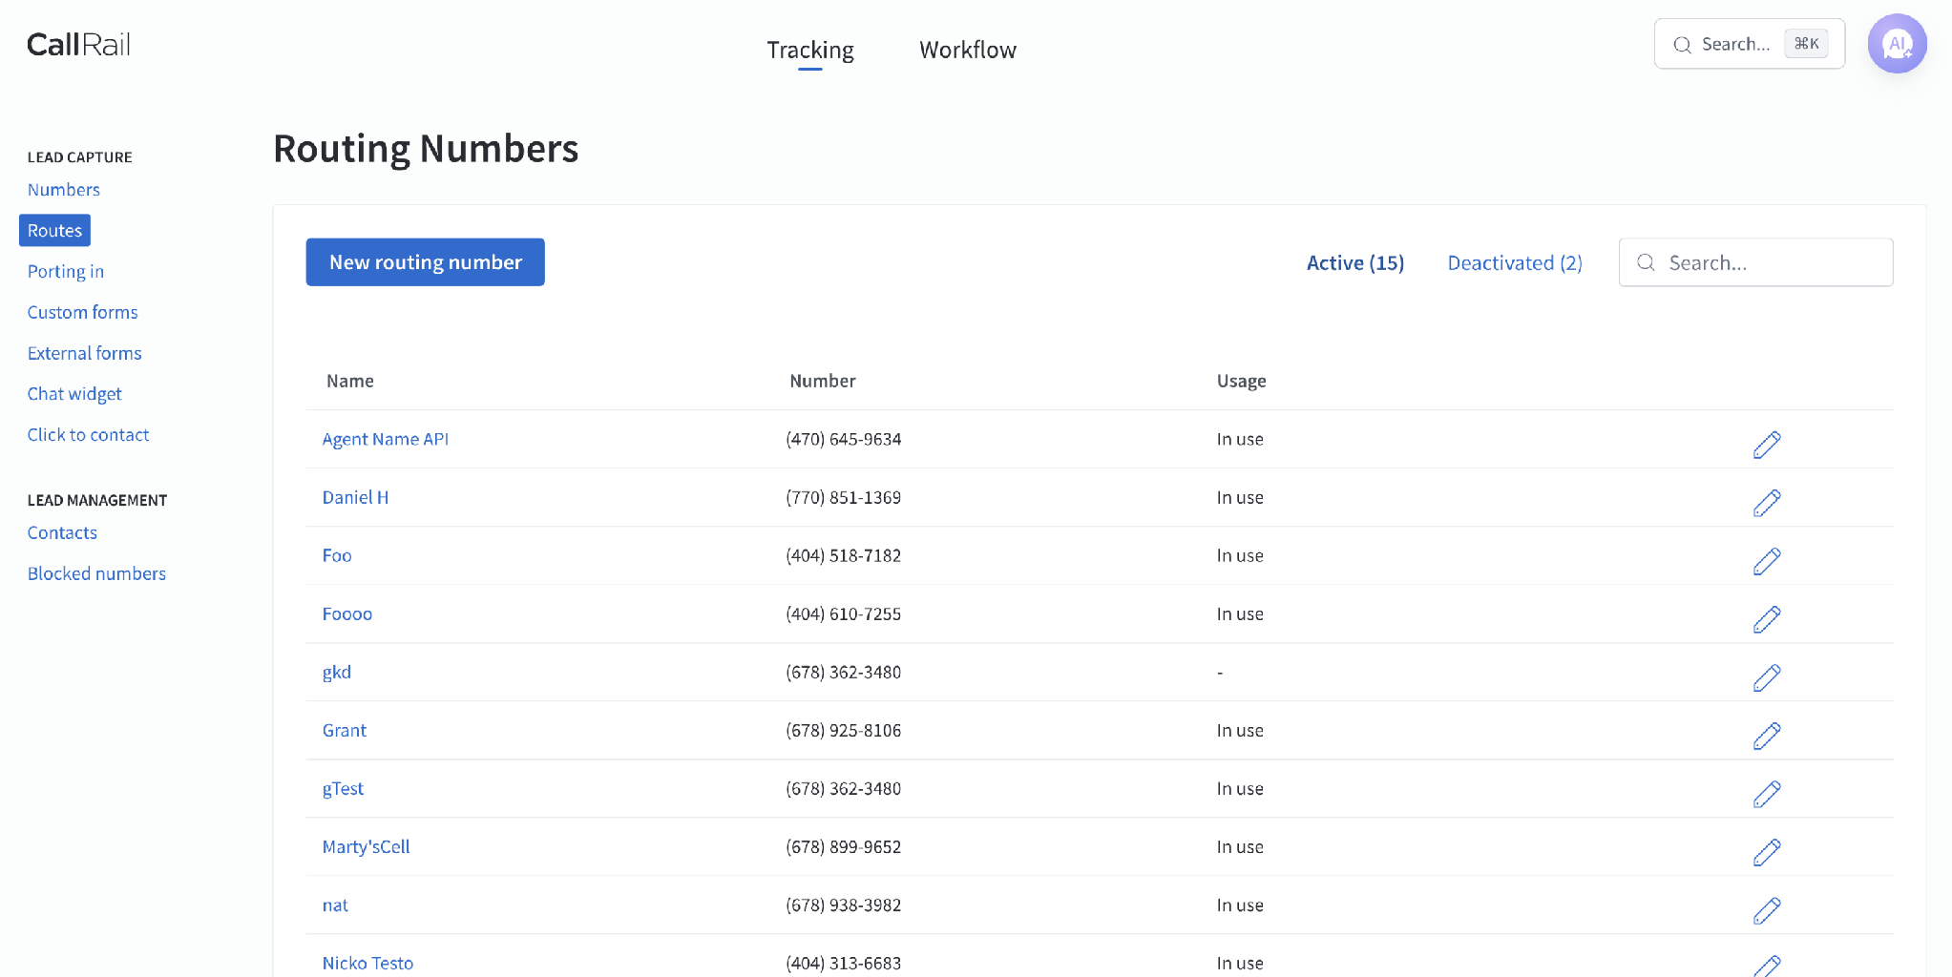Open Click to contact
Viewport: 1952px width, 977px height.
(88, 434)
